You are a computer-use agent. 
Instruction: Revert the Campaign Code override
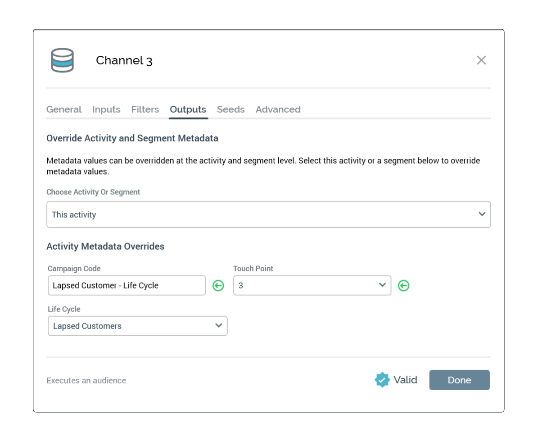tap(218, 286)
